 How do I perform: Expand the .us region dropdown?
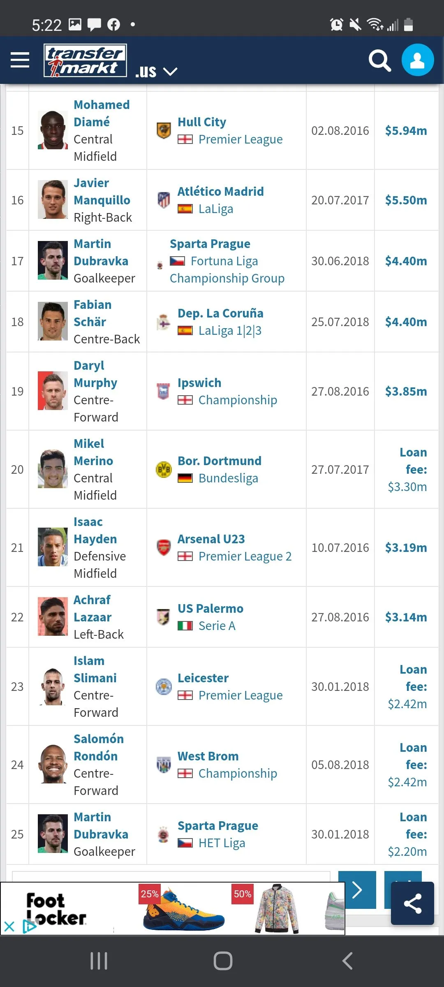(x=156, y=72)
